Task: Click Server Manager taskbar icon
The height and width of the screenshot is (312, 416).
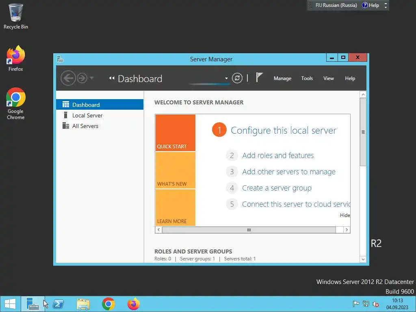Action: [x=33, y=304]
